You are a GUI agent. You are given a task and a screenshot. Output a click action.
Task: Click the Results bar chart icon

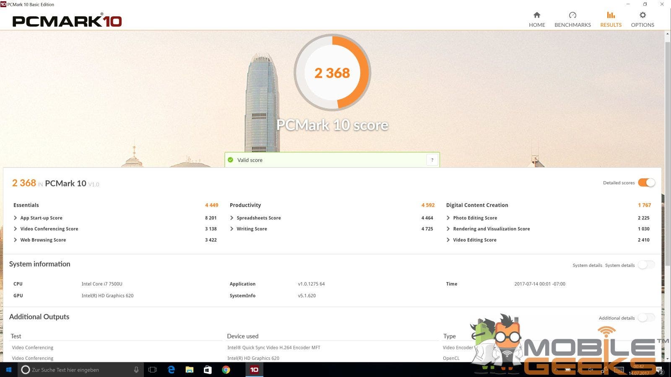611,15
